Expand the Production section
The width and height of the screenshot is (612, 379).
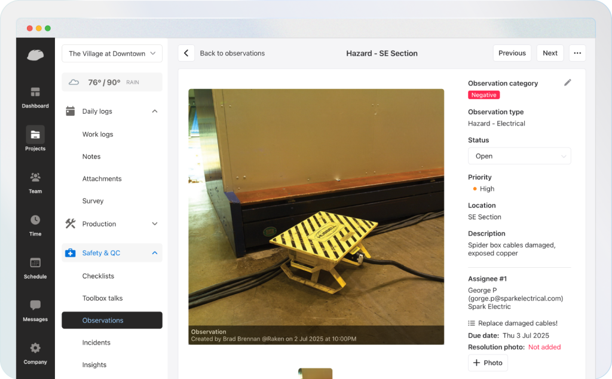(x=154, y=224)
